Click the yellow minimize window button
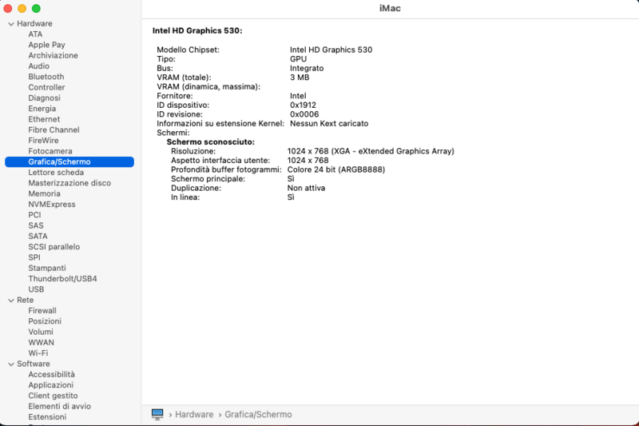Viewport: 639px width, 426px height. tap(22, 8)
